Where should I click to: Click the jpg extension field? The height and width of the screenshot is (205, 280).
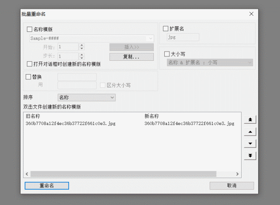coord(183,37)
